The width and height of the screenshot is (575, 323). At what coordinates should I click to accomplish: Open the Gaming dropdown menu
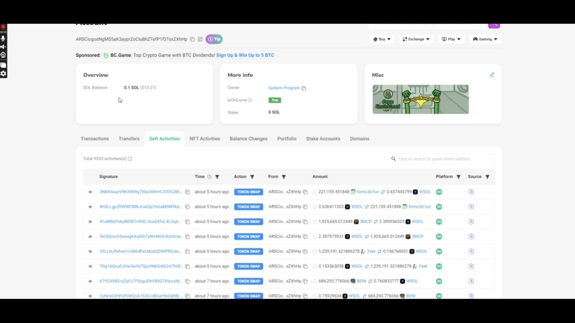coord(485,39)
